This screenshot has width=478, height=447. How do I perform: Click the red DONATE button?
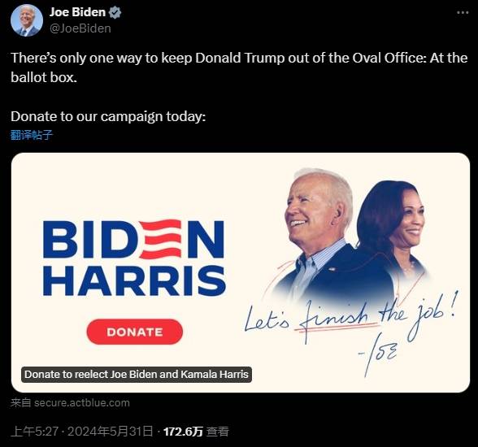click(x=135, y=332)
